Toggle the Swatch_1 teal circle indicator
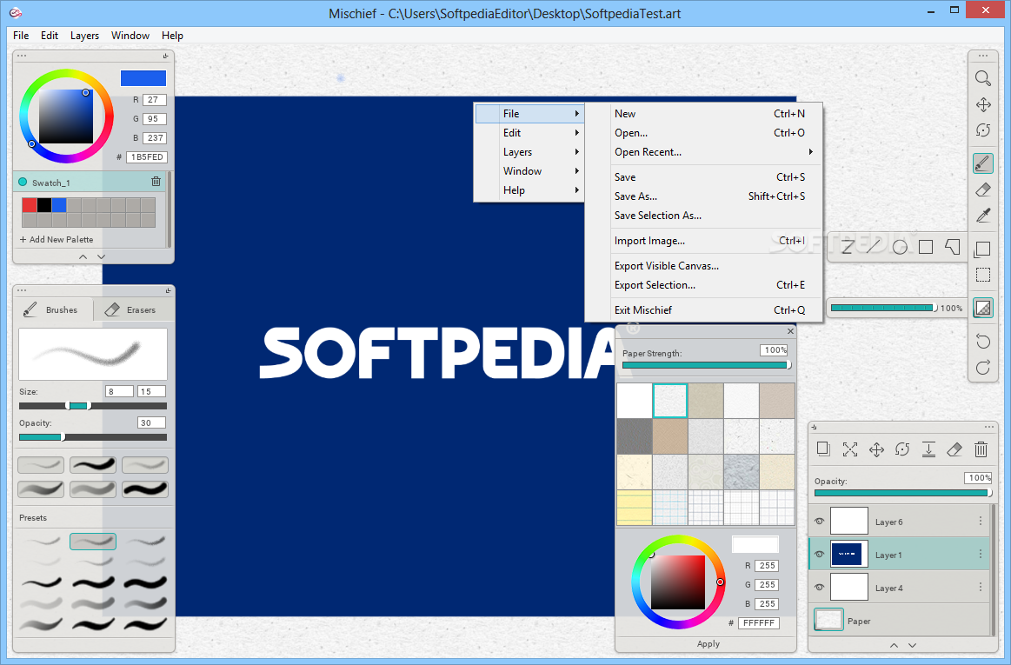This screenshot has width=1011, height=665. pyautogui.click(x=23, y=182)
